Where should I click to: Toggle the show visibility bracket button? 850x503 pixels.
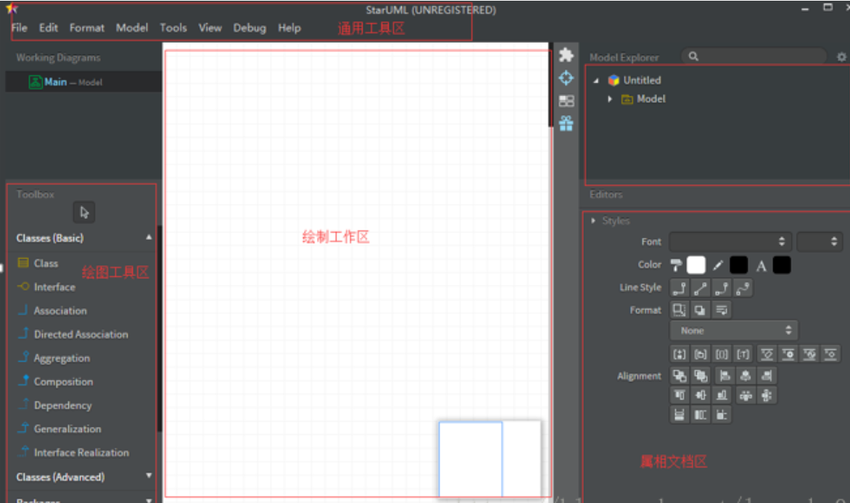coord(680,354)
